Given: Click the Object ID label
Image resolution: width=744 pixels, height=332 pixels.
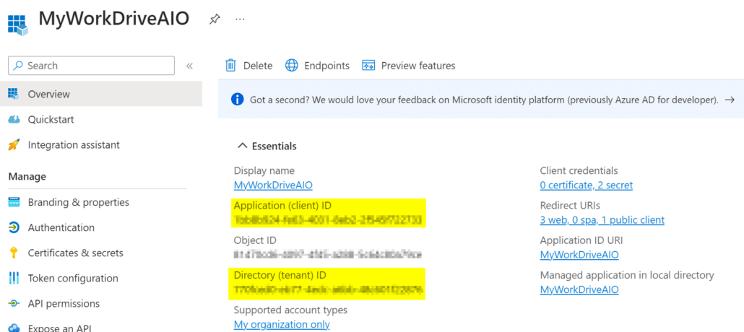Looking at the screenshot, I should coord(255,240).
